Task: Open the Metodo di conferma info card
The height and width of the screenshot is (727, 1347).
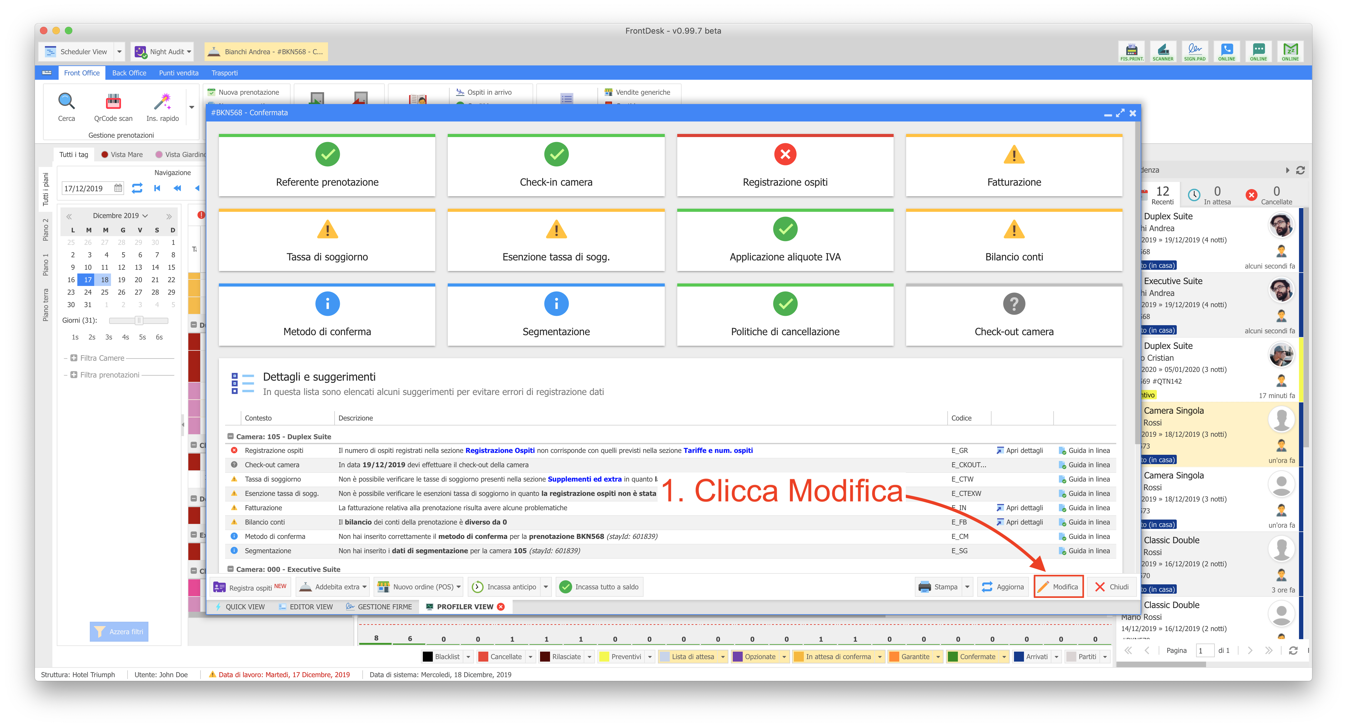Action: (x=327, y=314)
